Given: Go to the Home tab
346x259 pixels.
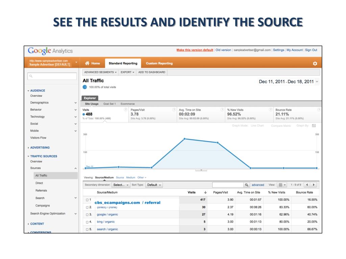Looking at the screenshot, I should click(93, 63).
